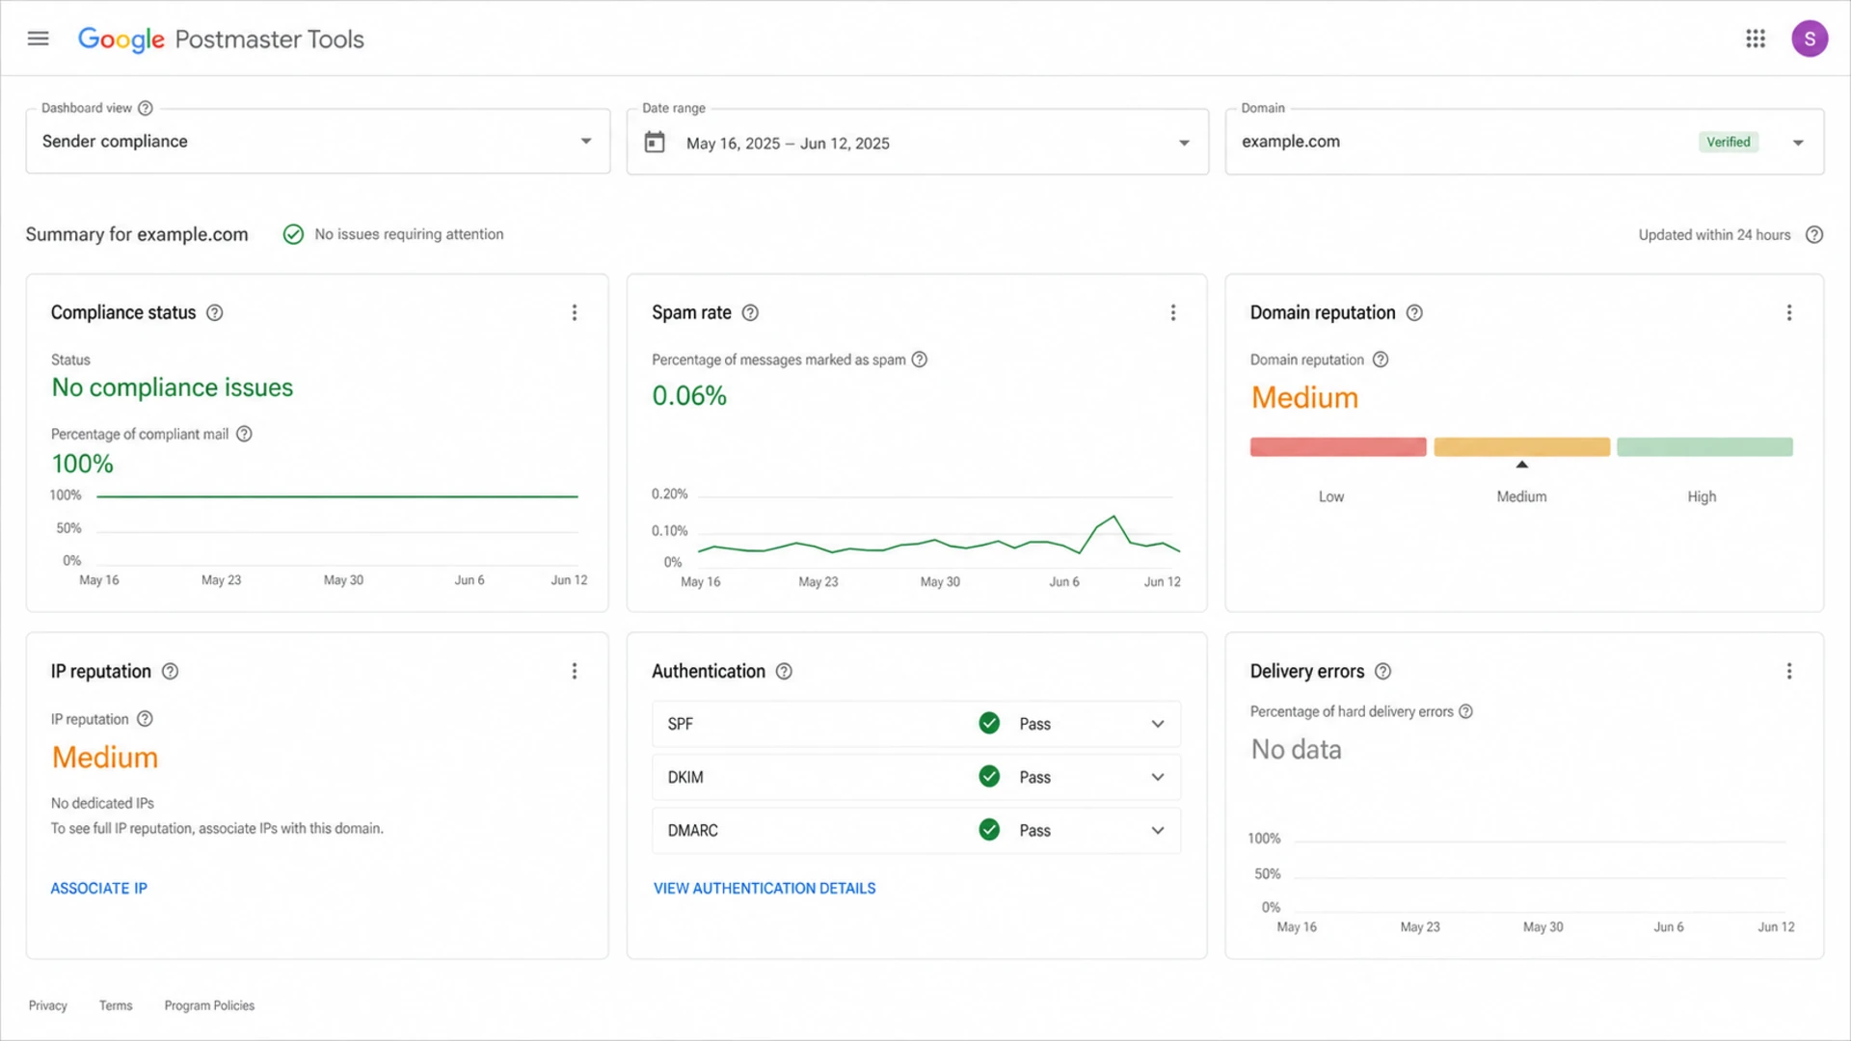Click help icon beside Percentage of compliant mail

point(244,434)
